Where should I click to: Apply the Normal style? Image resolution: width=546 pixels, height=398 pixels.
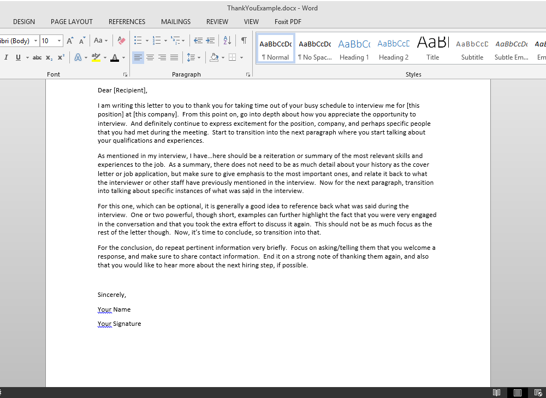pyautogui.click(x=275, y=49)
